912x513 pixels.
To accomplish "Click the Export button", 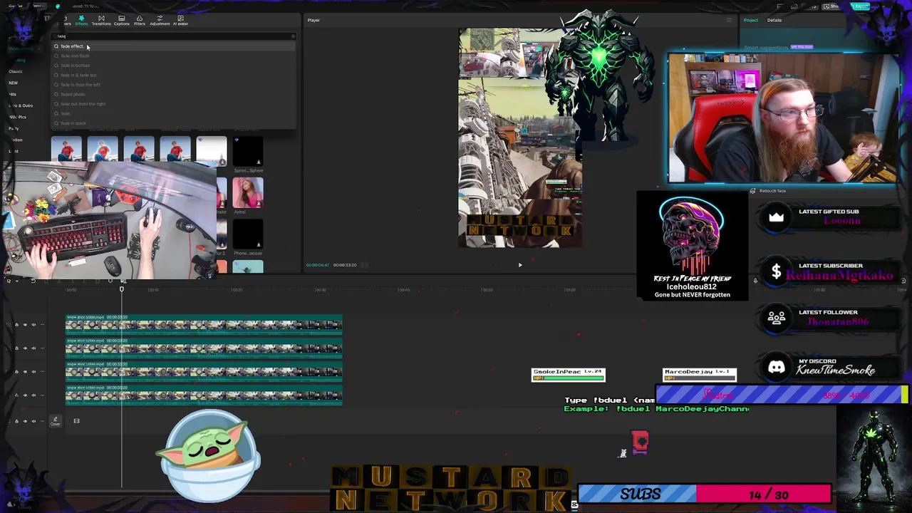I will 861,6.
